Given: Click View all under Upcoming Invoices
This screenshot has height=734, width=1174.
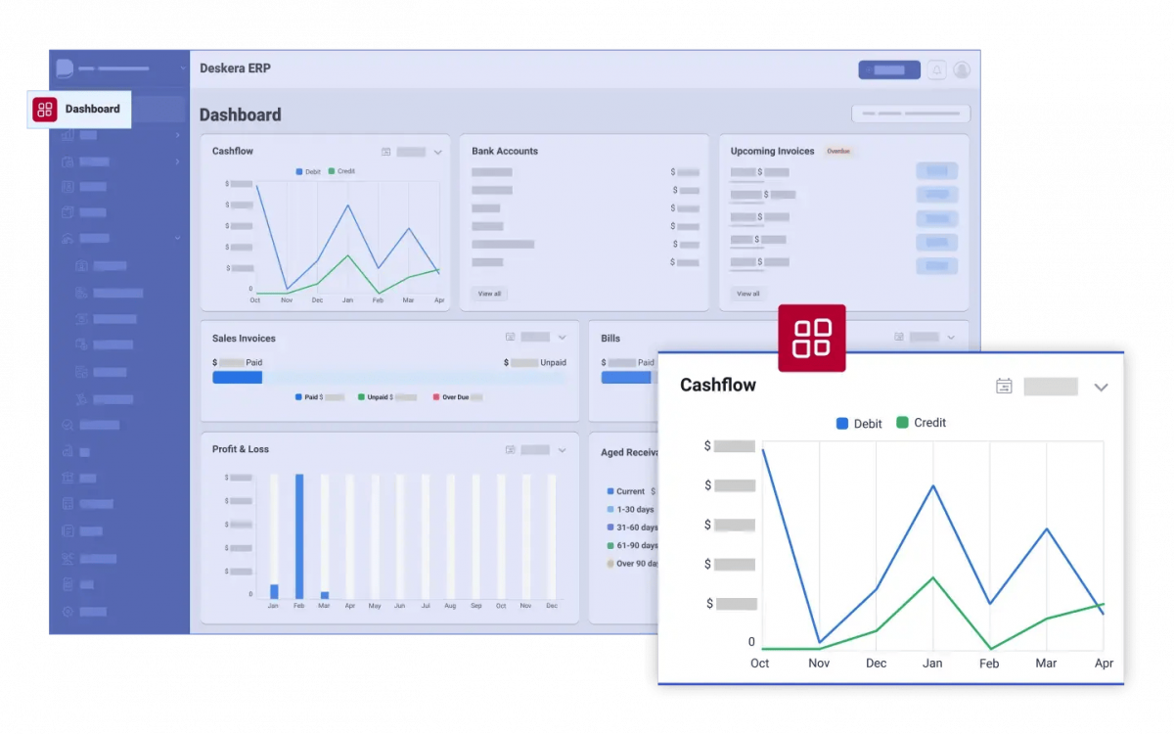Looking at the screenshot, I should tap(747, 293).
